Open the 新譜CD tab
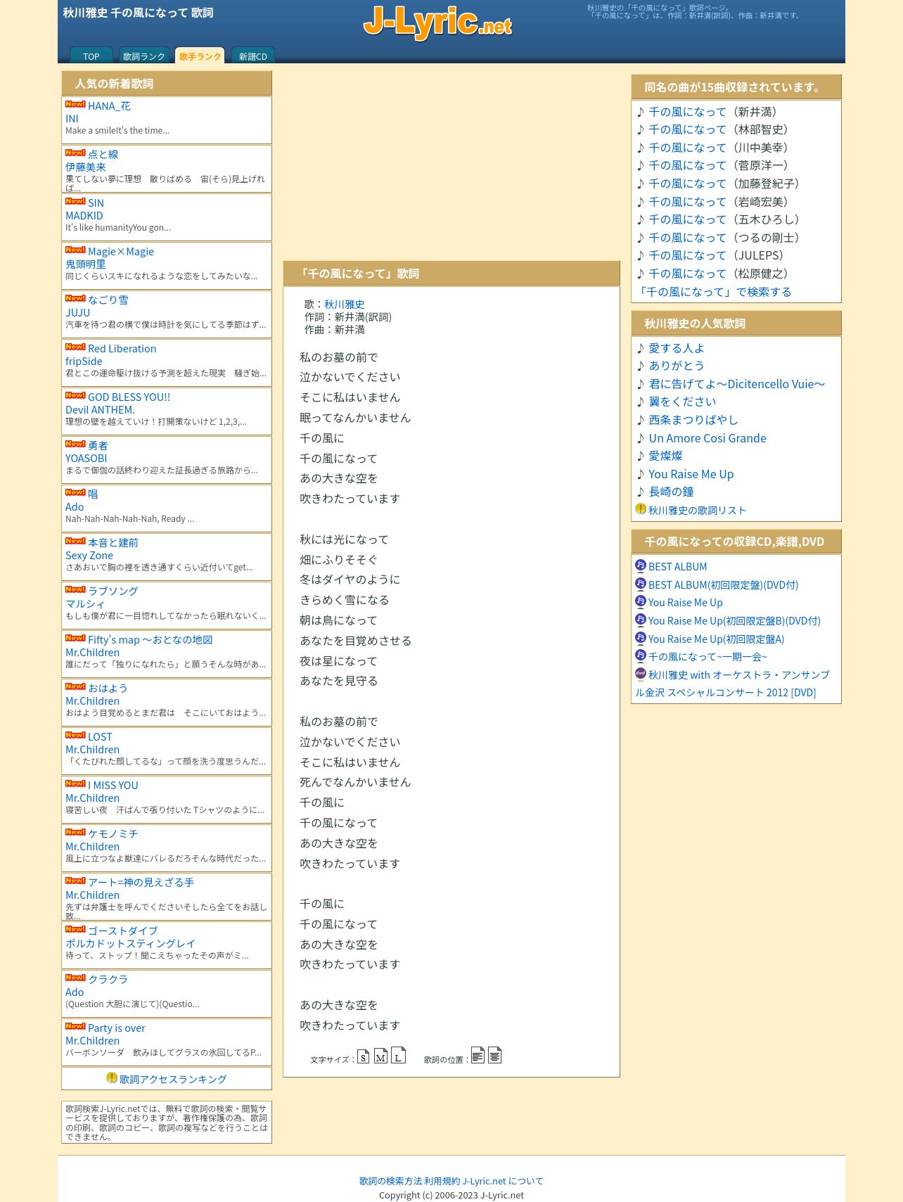The width and height of the screenshot is (903, 1202). (252, 56)
